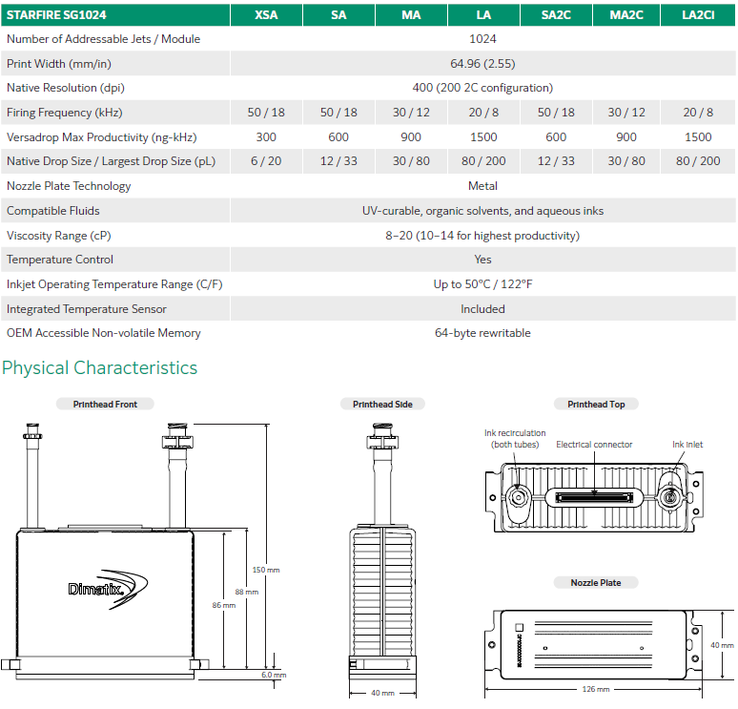Click the '126 mm' dimension label

pos(596,689)
